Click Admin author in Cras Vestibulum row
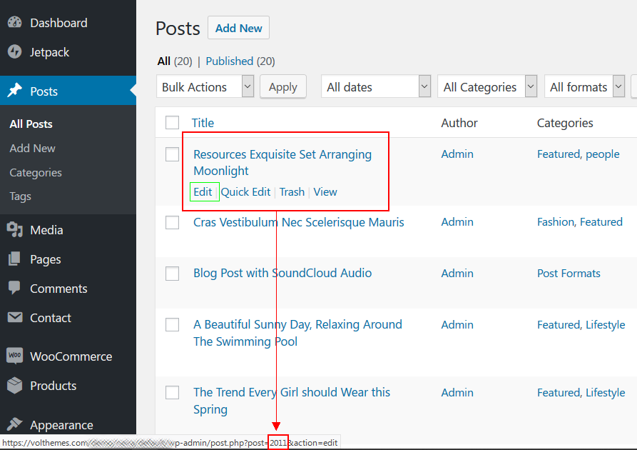 [x=457, y=222]
